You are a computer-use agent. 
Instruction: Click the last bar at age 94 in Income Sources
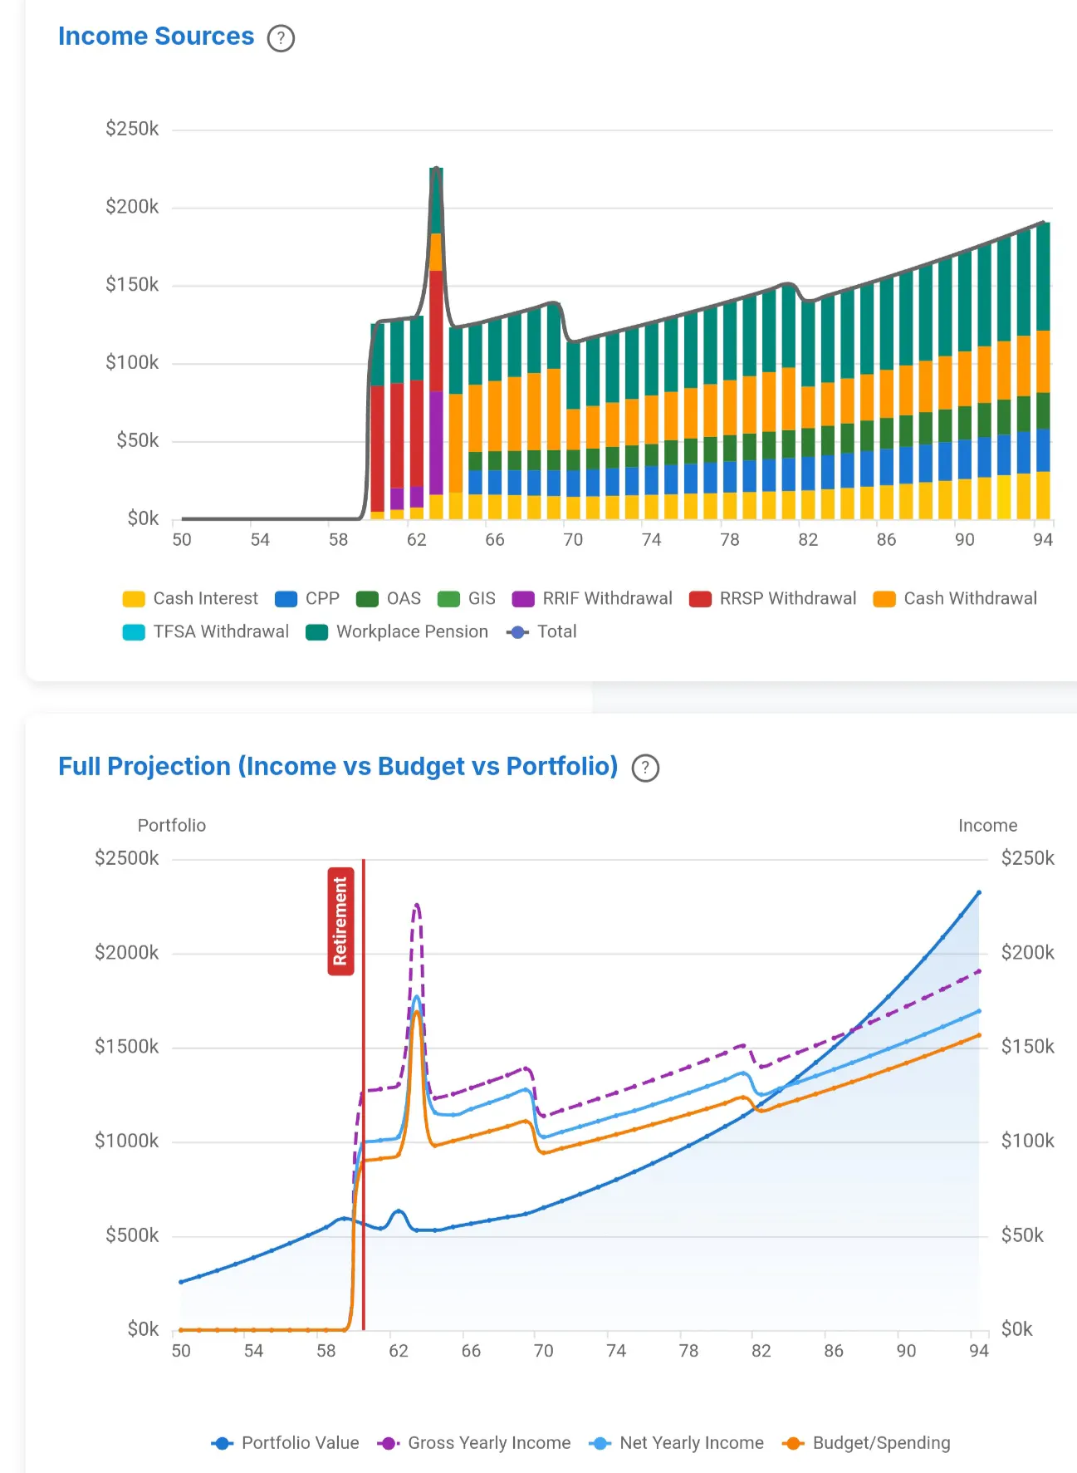[x=1043, y=371]
